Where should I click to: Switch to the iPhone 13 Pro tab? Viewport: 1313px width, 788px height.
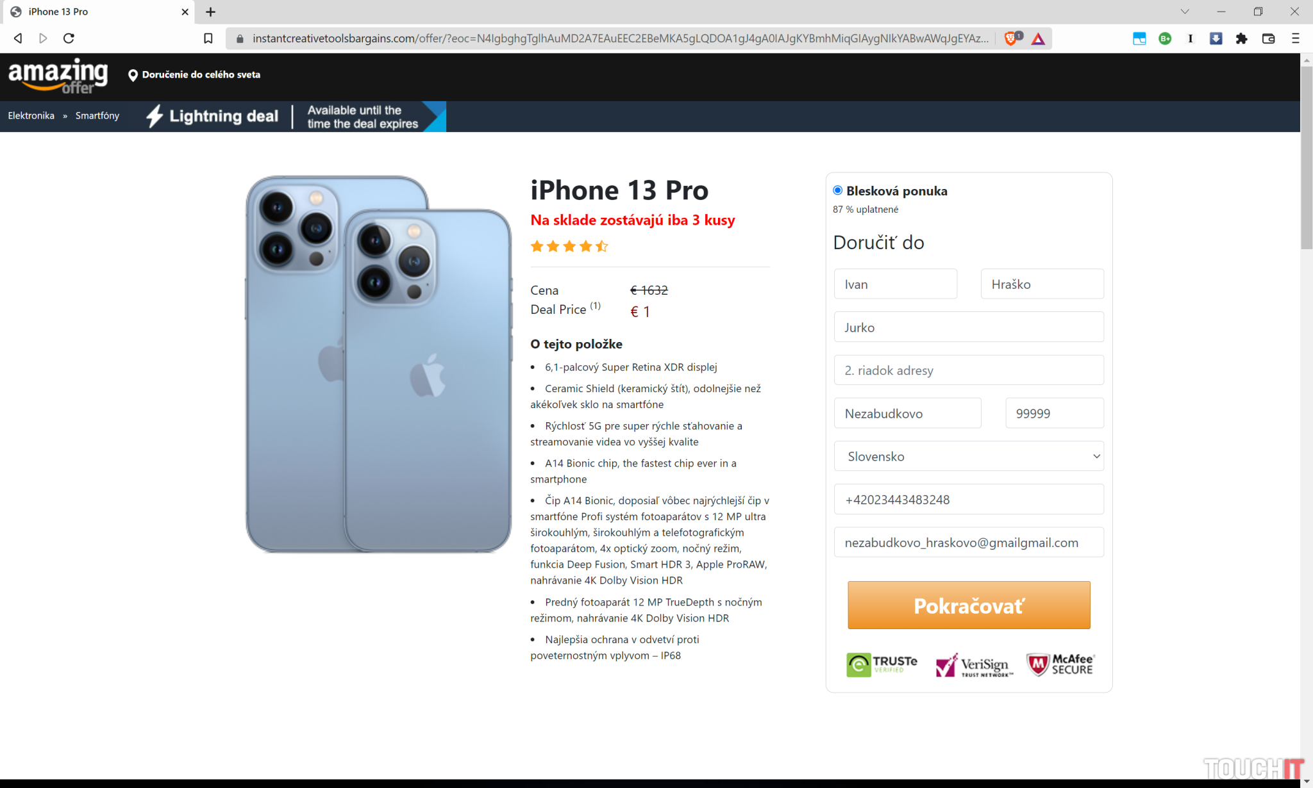click(97, 12)
